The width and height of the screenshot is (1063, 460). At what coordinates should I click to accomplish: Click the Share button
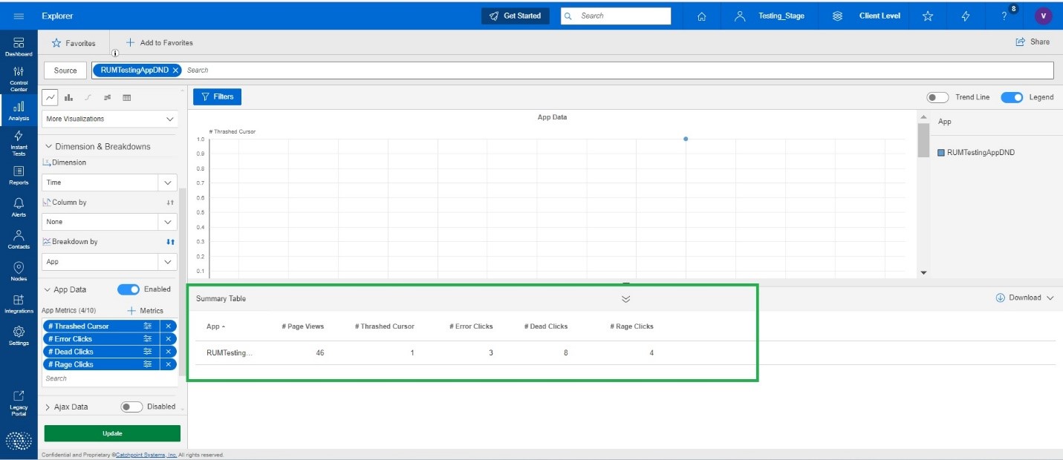coord(1033,42)
